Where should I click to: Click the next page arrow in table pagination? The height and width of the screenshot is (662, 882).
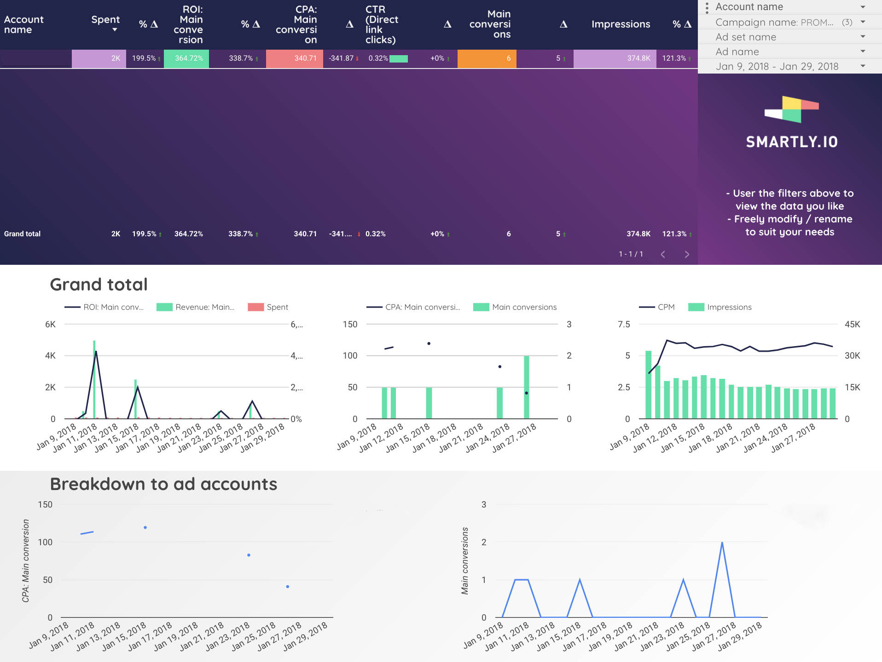686,254
